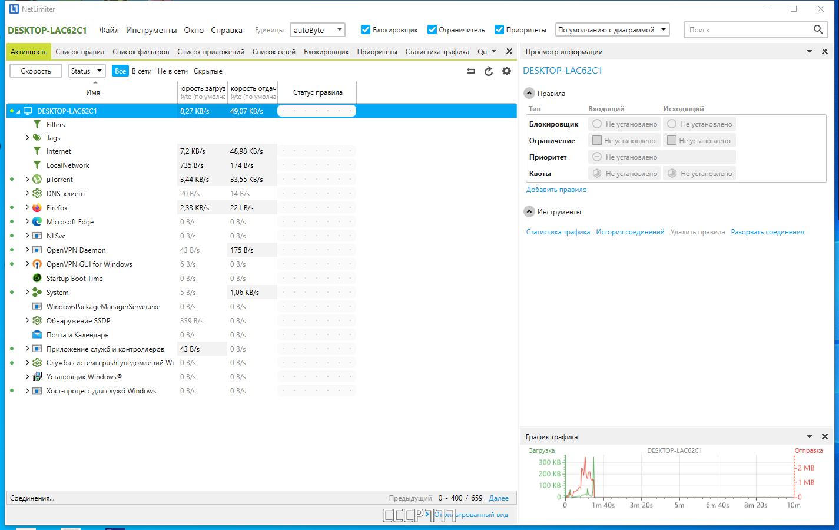Click the Firefox icon in the list
Viewport: 839px width, 530px height.
click(x=37, y=208)
